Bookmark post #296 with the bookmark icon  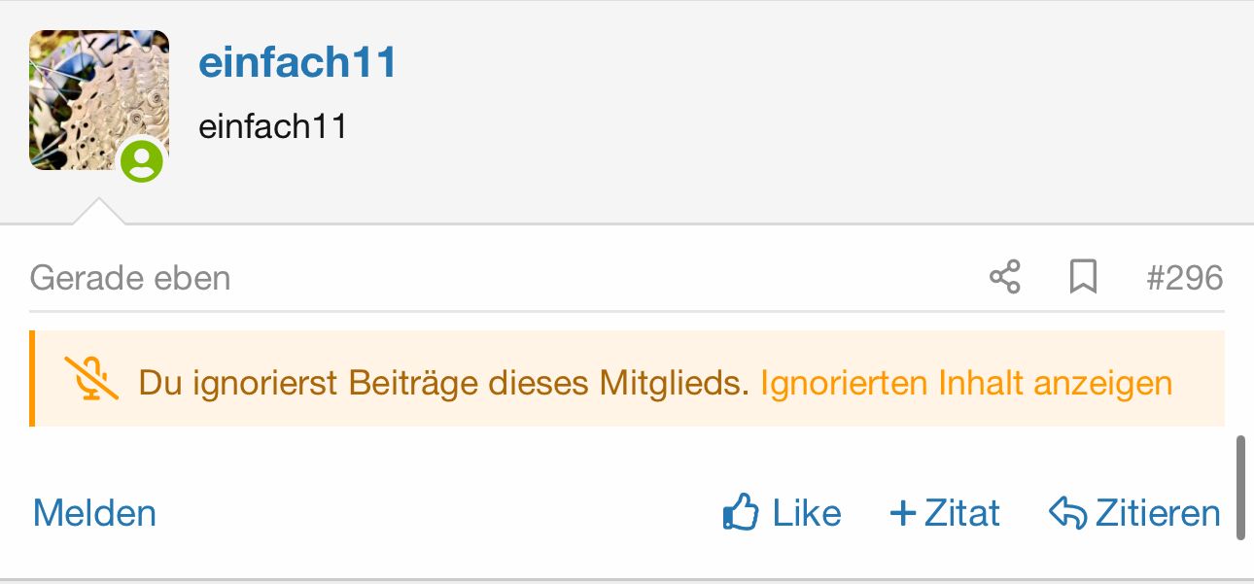pyautogui.click(x=1083, y=278)
